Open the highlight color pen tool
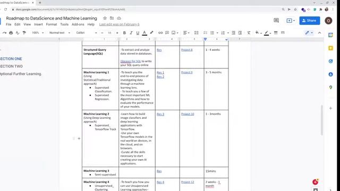The width and height of the screenshot is (340, 191). pyautogui.click(x=151, y=33)
